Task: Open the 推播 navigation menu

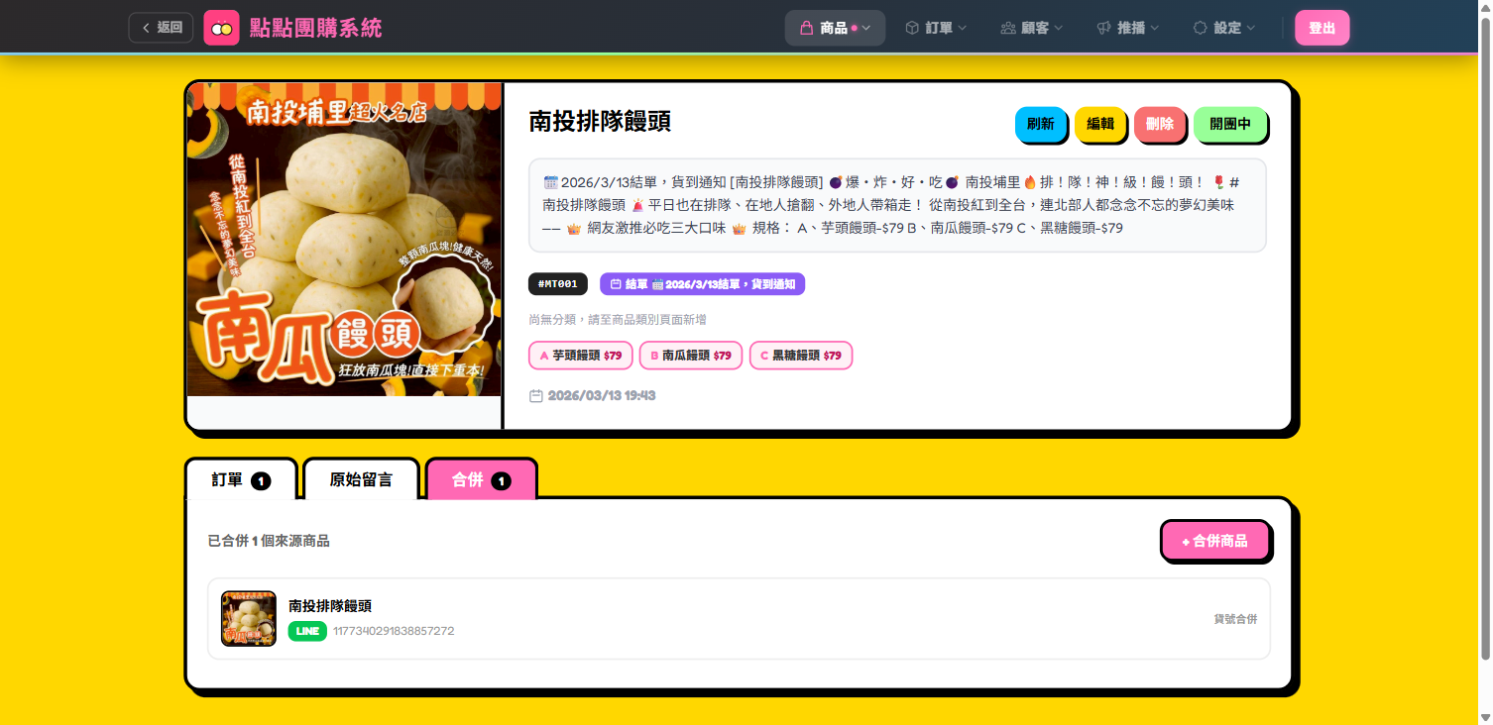Action: point(1128,28)
